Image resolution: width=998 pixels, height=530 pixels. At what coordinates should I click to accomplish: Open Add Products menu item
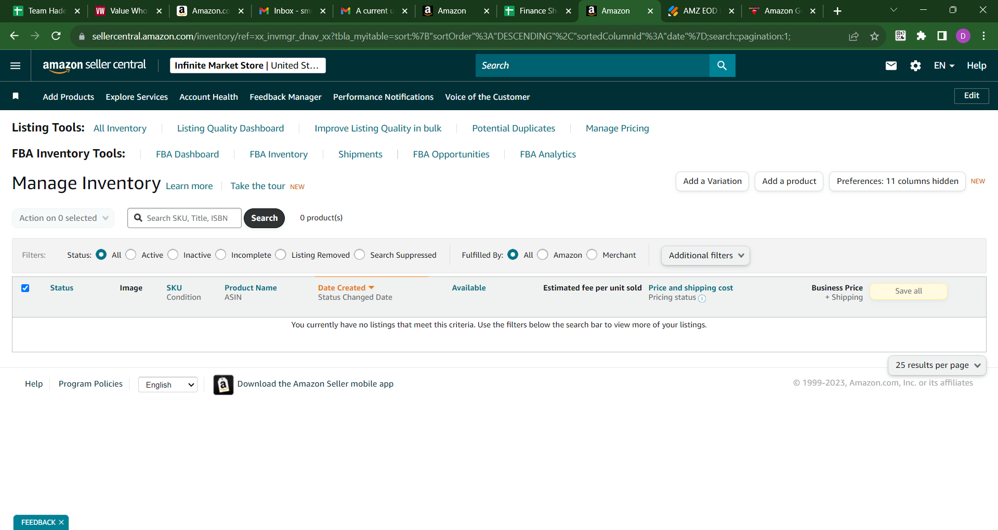(x=69, y=97)
